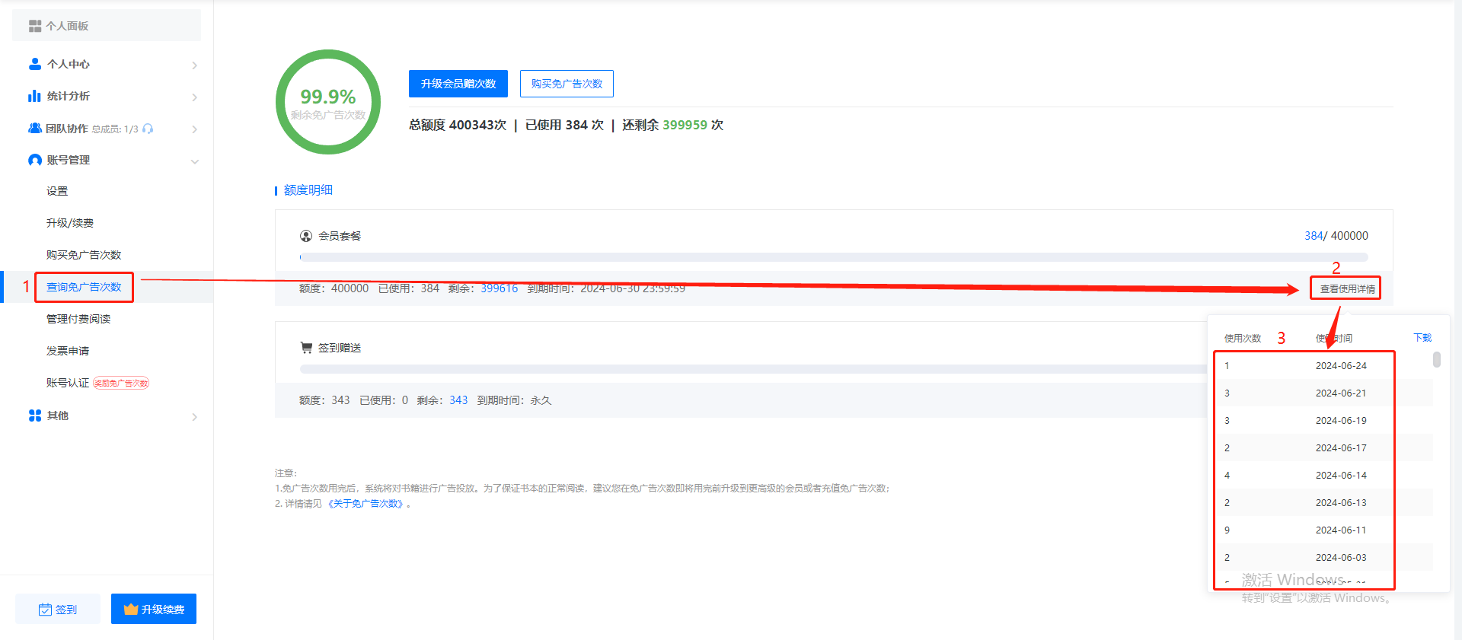This screenshot has width=1462, height=640.
Task: Open the 购买免广告次数 sidebar item
Action: (84, 255)
